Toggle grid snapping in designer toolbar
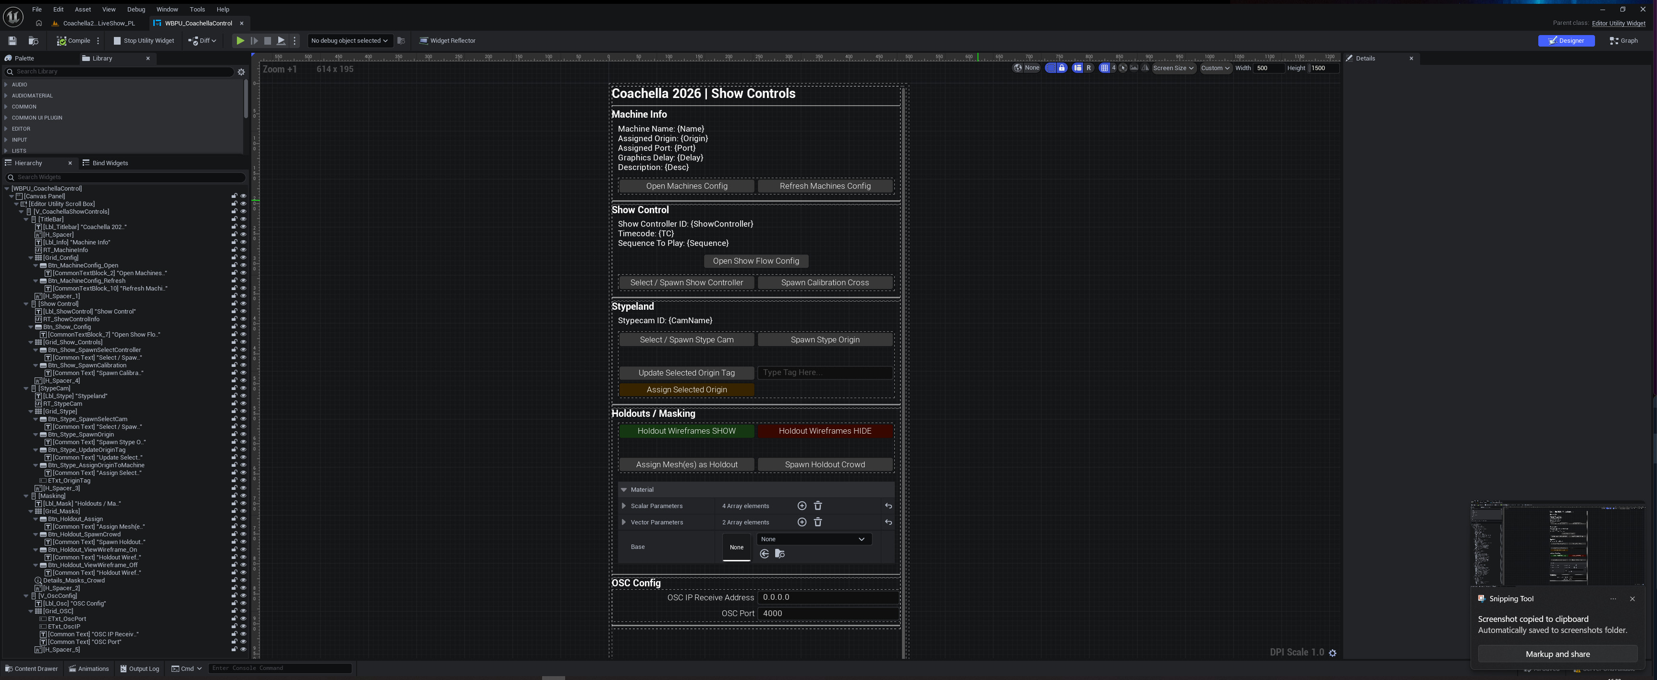The image size is (1657, 680). tap(1104, 68)
